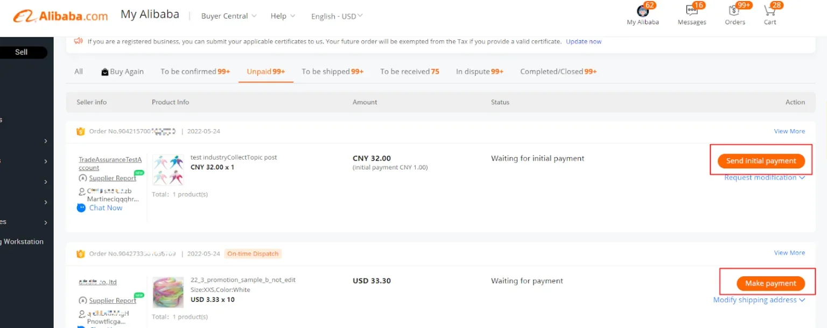
Task: Open the Cart with 28 items
Action: [769, 13]
